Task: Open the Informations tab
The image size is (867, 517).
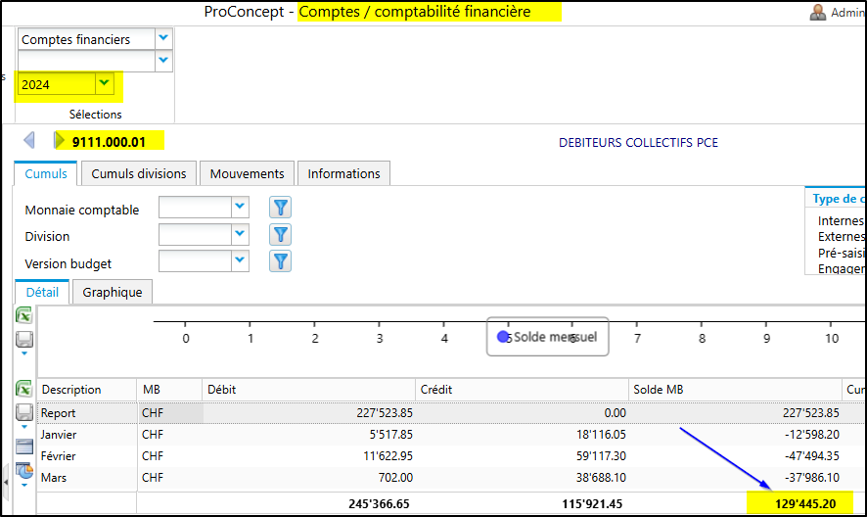Action: tap(343, 174)
